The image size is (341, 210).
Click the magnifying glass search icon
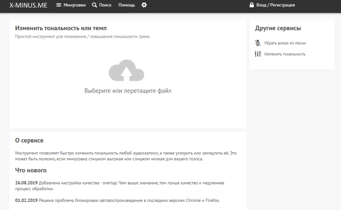click(95, 5)
